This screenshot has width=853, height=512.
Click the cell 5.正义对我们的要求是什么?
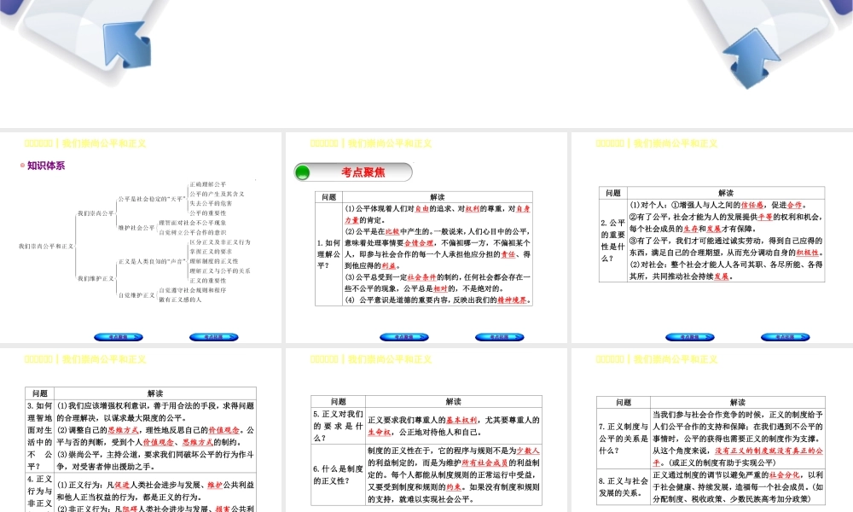(338, 426)
